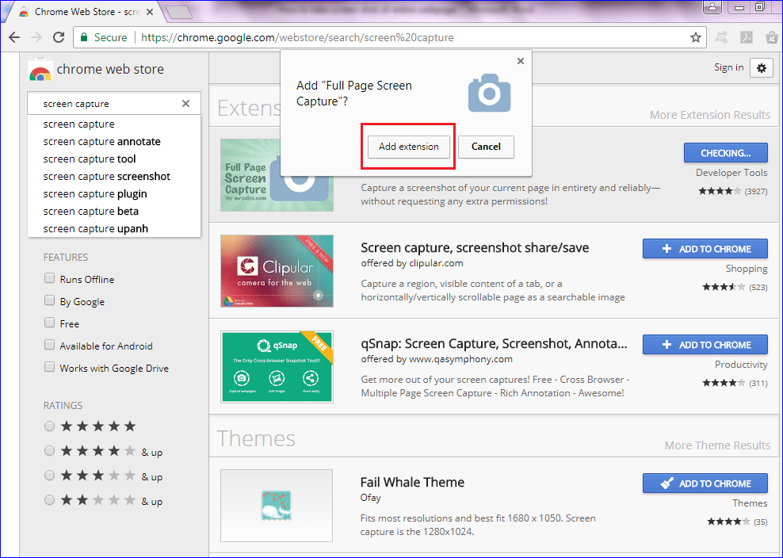Click the address bar URL
Screen dimensions: 783x558
click(297, 37)
